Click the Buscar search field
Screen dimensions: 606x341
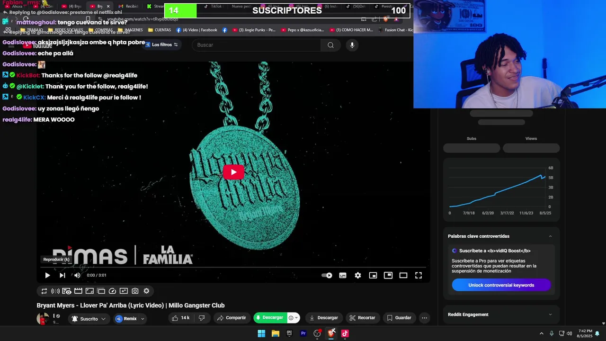point(256,45)
